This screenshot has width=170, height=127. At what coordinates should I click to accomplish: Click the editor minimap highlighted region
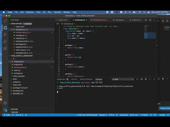pos(150,36)
